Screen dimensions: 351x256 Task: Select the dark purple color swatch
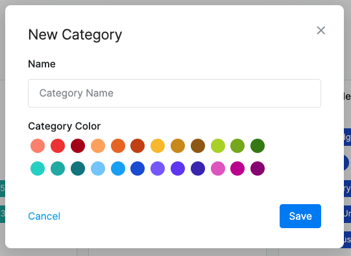click(258, 169)
